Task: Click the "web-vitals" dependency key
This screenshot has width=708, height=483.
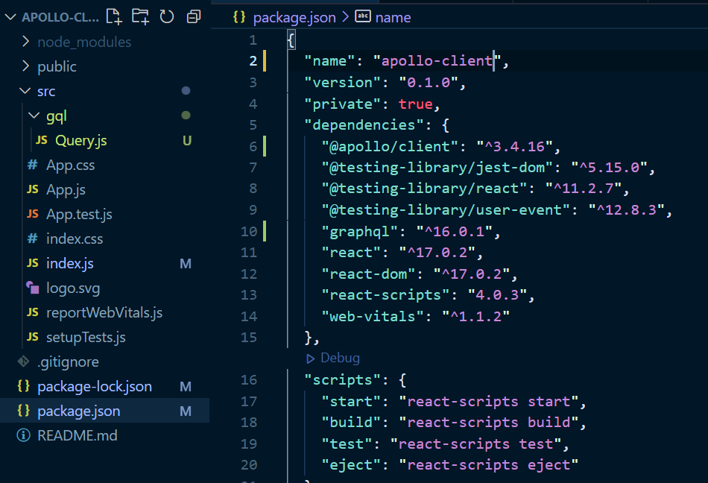Action: click(373, 317)
